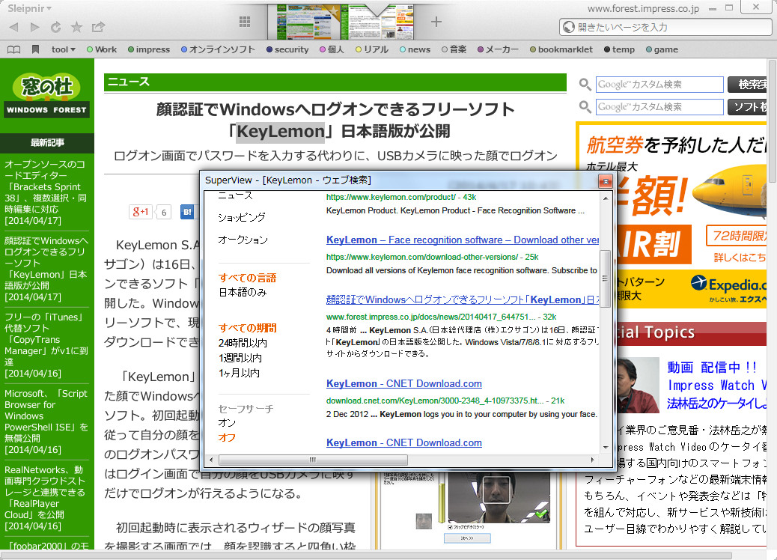Add a new tab with the plus icon
The image size is (777, 560).
point(436,22)
